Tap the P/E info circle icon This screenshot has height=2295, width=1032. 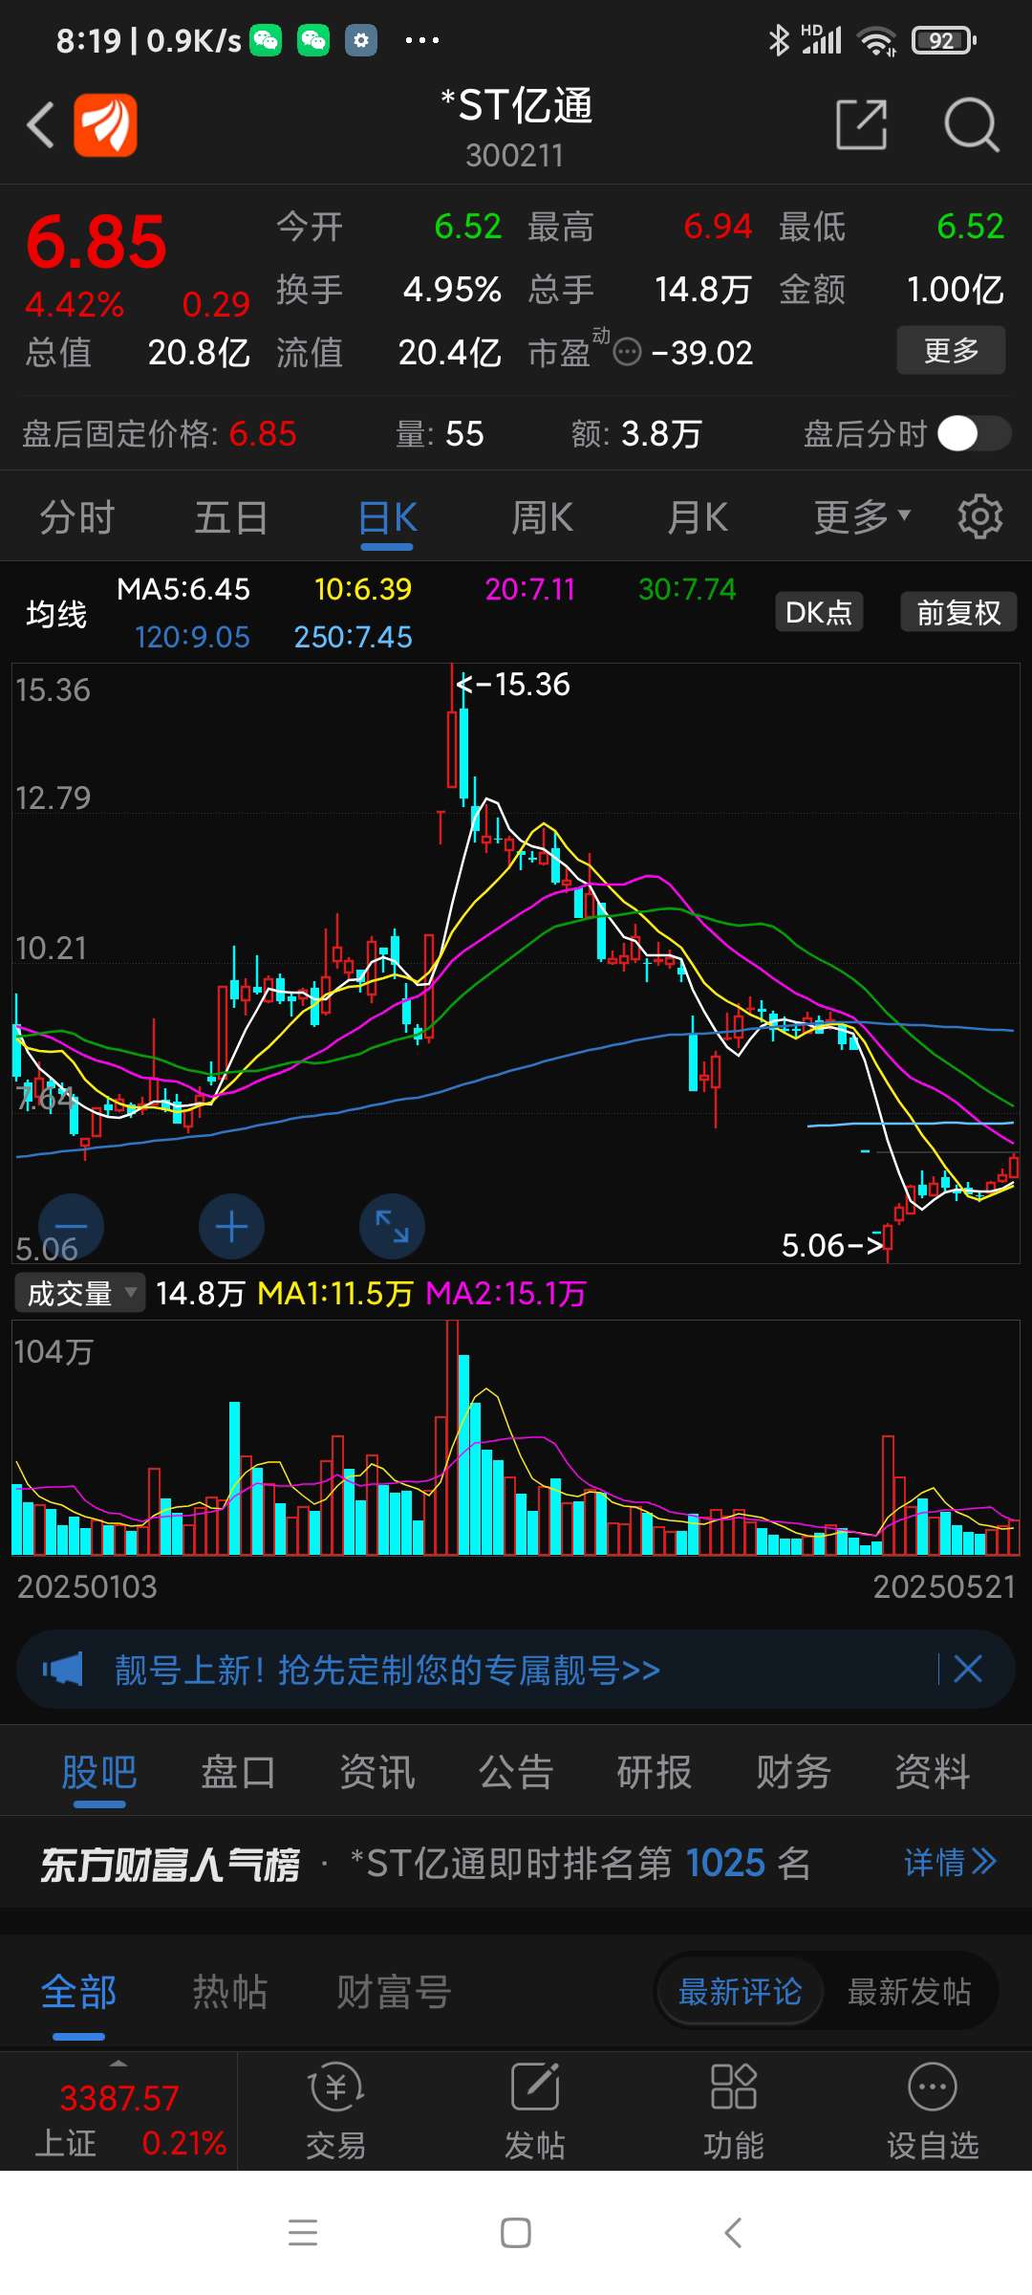[x=627, y=352]
